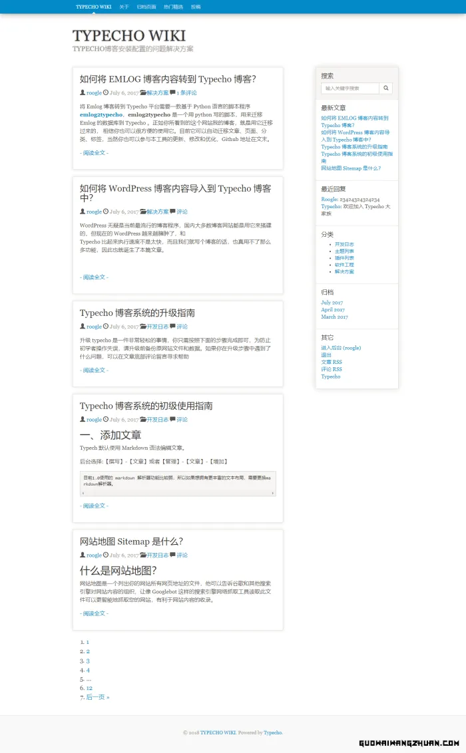Image resolution: width=466 pixels, height=753 pixels.
Task: Go to next page via 后一页 »
Action: pos(97,697)
